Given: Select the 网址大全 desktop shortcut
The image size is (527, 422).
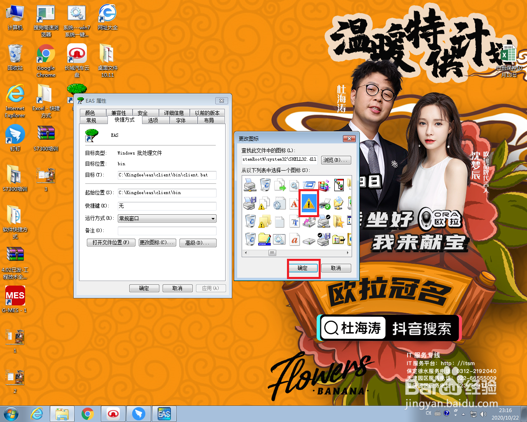Looking at the screenshot, I should pyautogui.click(x=107, y=18).
